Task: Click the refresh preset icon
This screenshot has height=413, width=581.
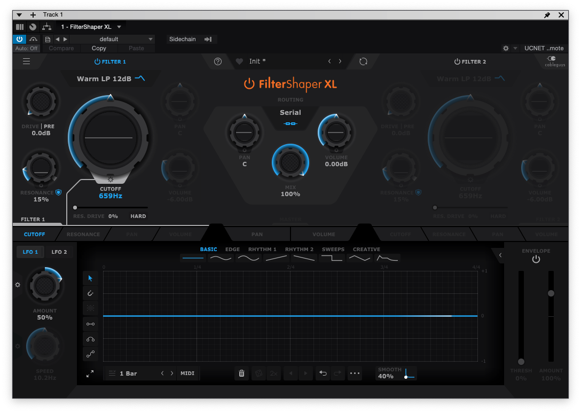Action: [363, 61]
